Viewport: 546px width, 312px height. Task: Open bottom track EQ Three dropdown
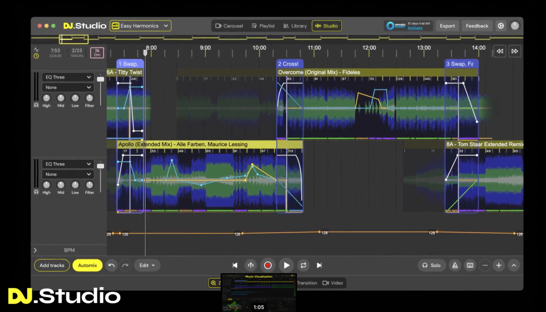[68, 164]
